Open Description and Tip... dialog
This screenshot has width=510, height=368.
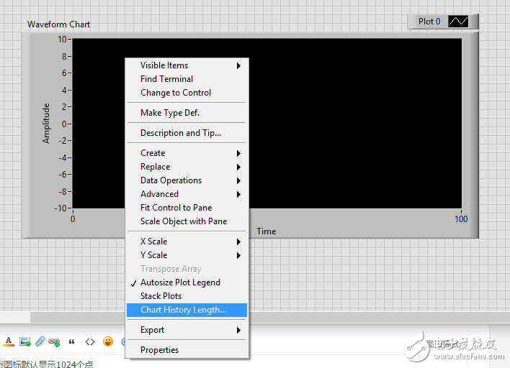point(187,133)
